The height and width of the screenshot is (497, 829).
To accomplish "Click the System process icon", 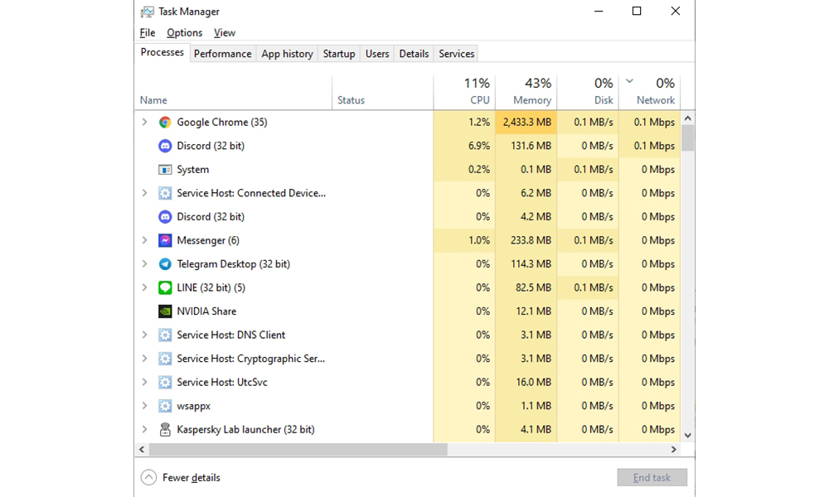I will (165, 170).
